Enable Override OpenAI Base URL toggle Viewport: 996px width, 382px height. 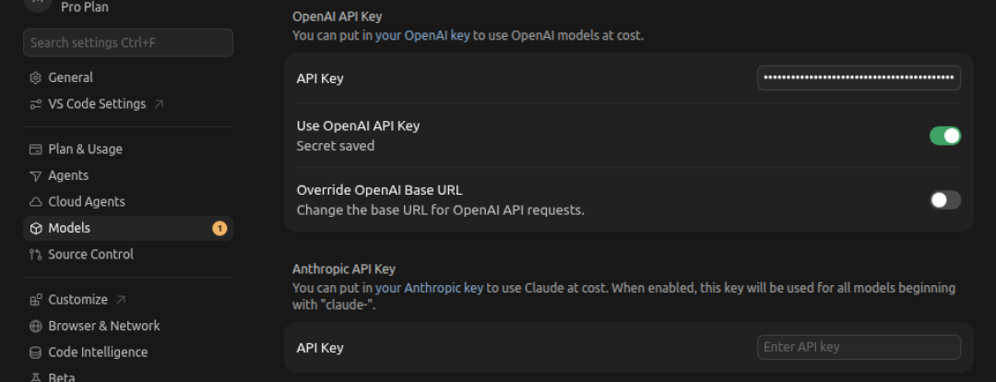pos(945,200)
